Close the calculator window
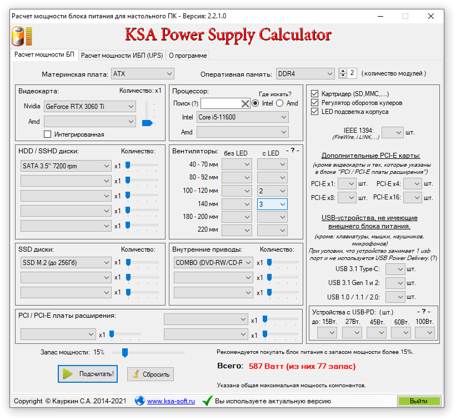Screen dimensions: 456x420 point(431,16)
